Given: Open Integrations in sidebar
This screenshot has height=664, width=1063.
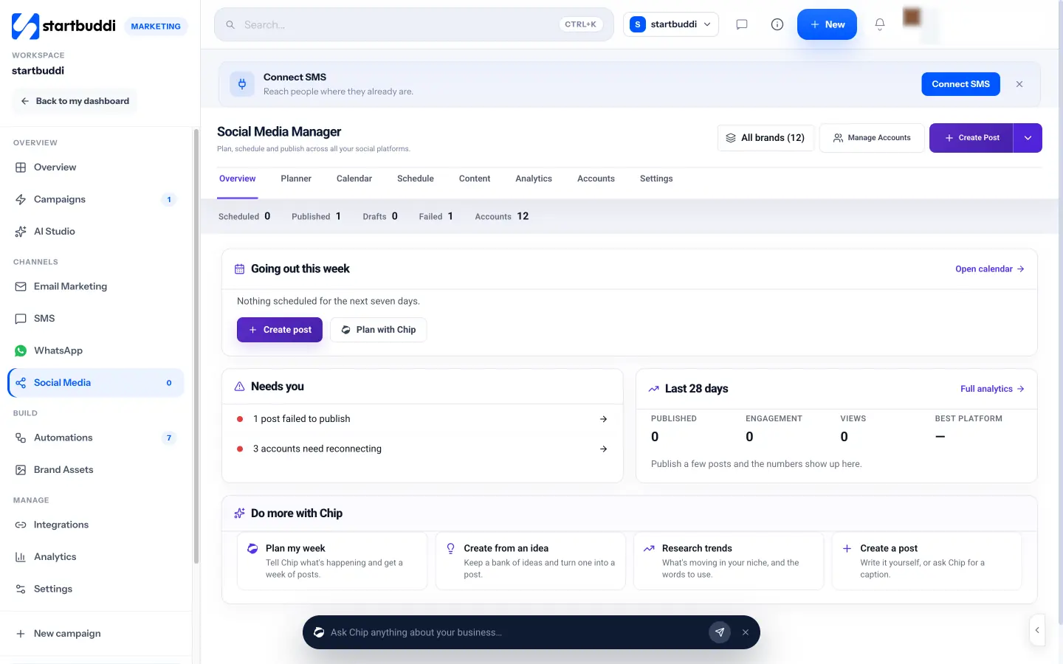Looking at the screenshot, I should click(x=96, y=525).
